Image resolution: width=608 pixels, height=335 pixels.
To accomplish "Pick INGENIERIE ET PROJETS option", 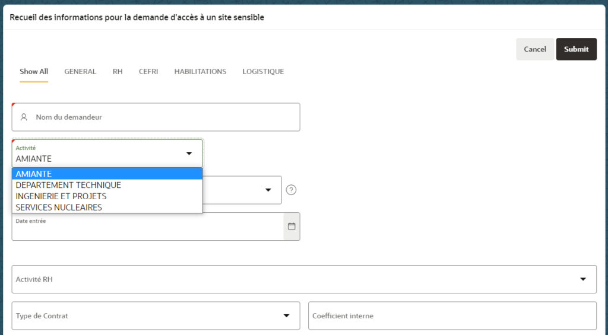I will click(107, 196).
